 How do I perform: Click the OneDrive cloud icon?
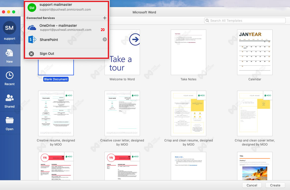(x=32, y=28)
